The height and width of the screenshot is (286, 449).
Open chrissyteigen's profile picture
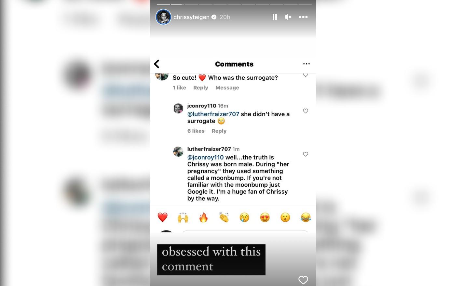[163, 17]
